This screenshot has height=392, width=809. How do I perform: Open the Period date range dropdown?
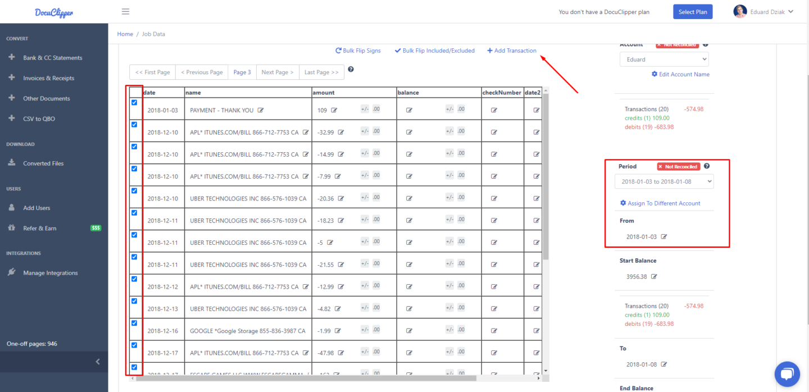click(x=664, y=182)
